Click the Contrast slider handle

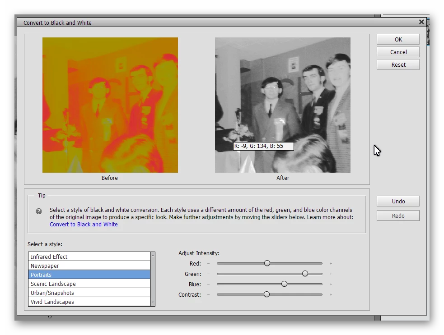266,294
